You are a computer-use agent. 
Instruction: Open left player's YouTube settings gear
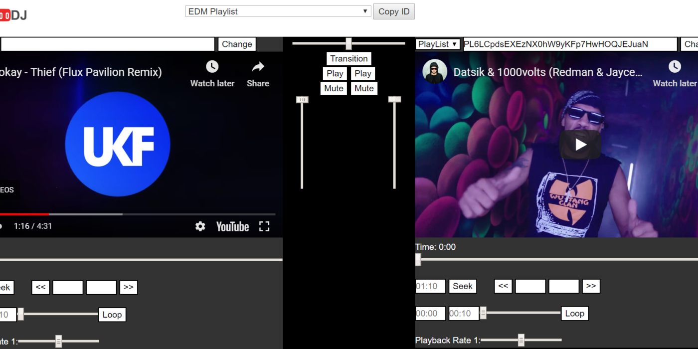200,226
